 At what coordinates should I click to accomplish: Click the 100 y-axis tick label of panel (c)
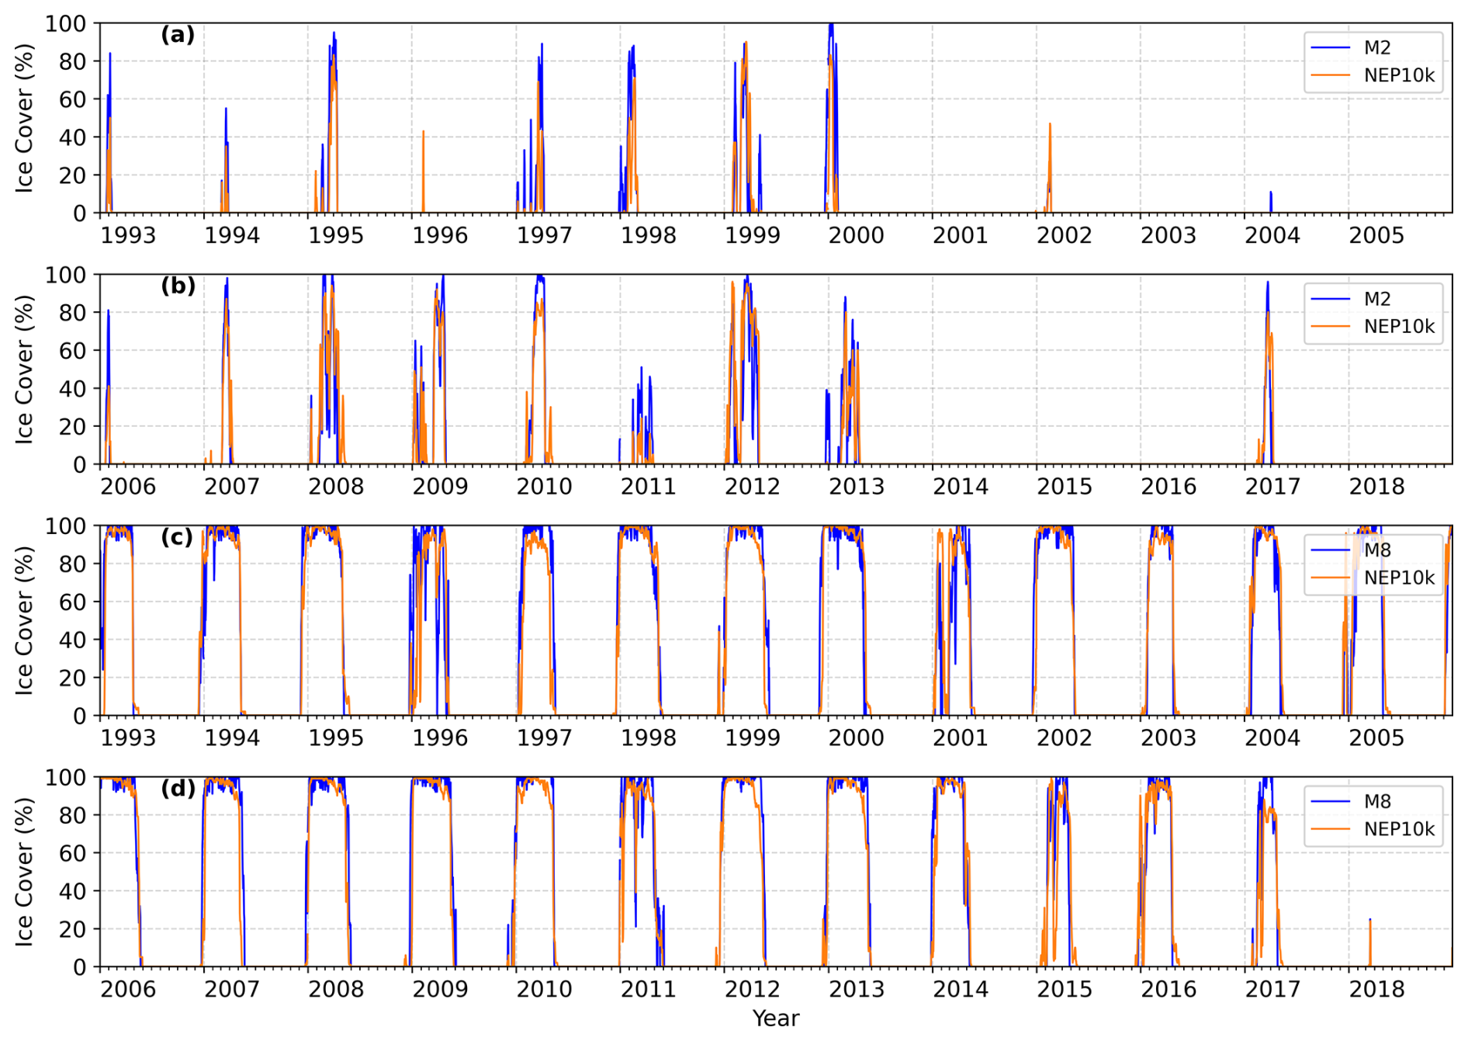pos(65,526)
